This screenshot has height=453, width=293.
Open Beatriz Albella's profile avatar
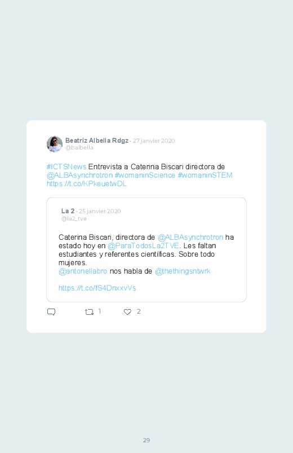coord(55,144)
